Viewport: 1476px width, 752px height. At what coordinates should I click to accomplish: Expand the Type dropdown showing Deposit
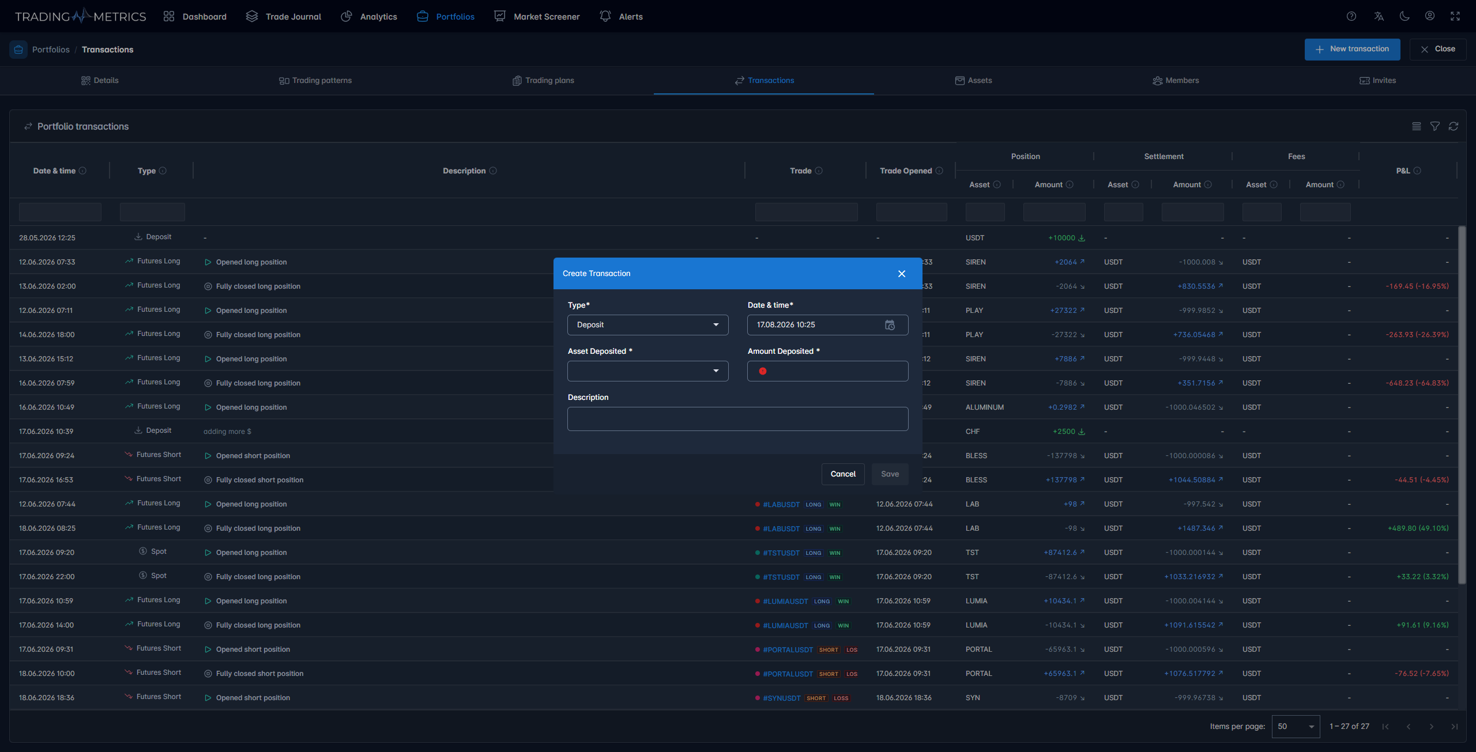click(648, 325)
